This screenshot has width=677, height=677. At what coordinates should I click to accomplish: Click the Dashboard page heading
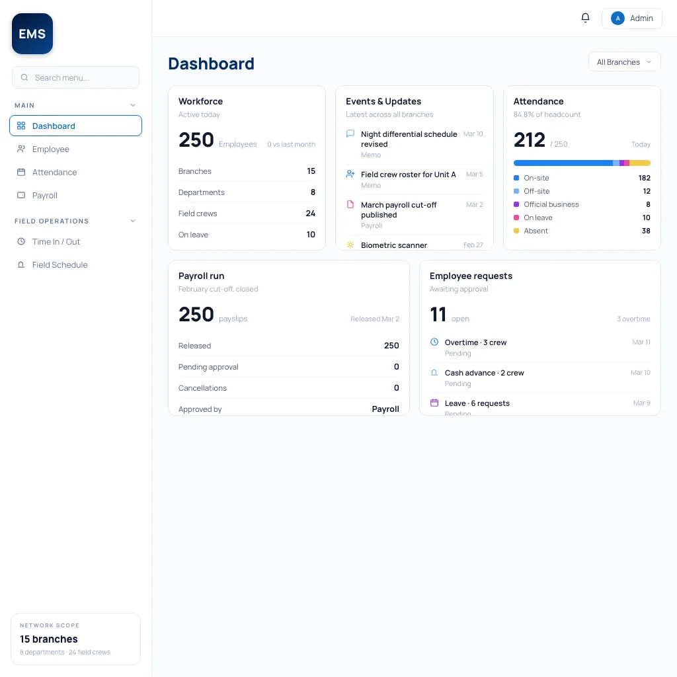click(x=211, y=63)
